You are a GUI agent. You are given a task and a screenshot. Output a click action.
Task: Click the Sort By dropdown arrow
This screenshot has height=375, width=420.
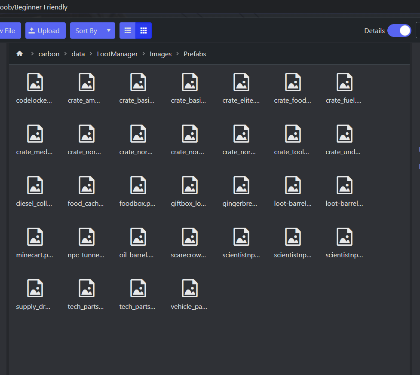click(109, 30)
